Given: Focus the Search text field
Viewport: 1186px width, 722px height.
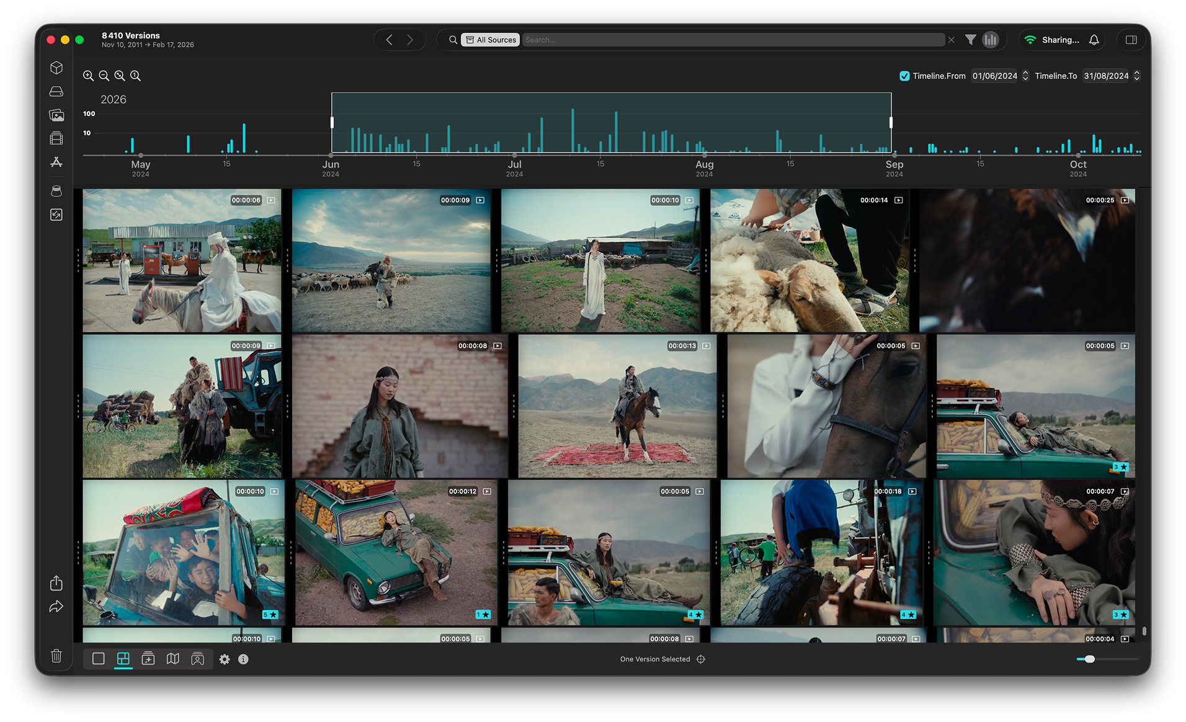Looking at the screenshot, I should point(733,40).
